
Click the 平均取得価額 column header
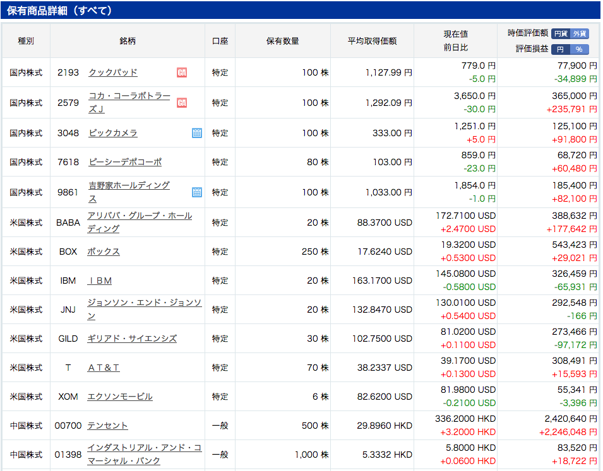click(x=373, y=41)
